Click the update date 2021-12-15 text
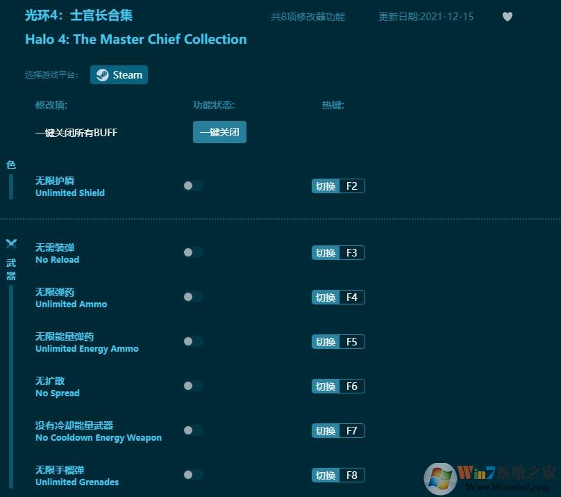561x497 pixels. 426,17
